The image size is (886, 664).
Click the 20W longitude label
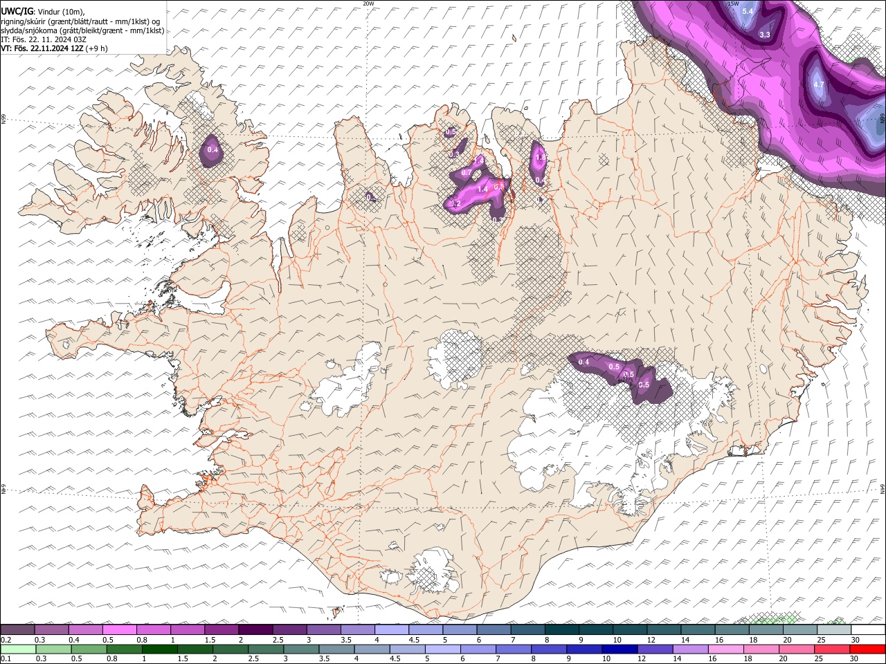coord(368,3)
